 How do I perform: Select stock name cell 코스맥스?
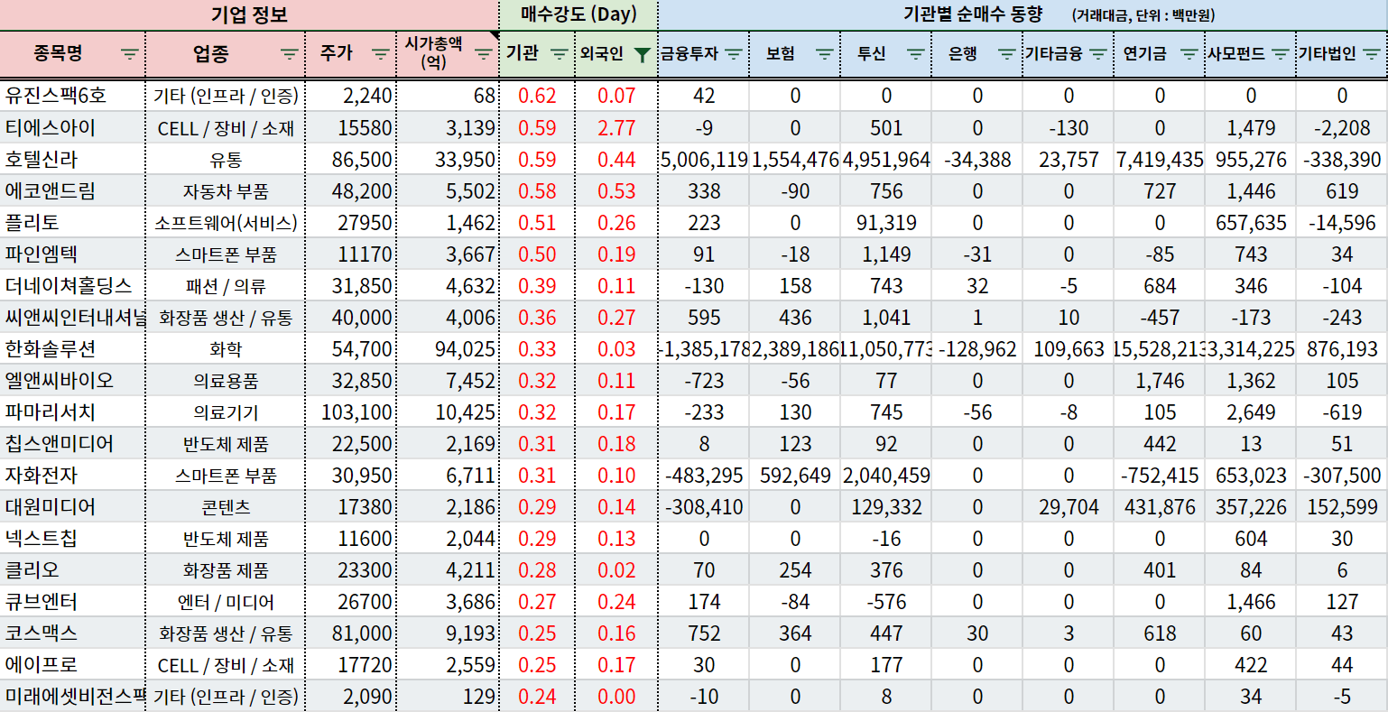[72, 633]
